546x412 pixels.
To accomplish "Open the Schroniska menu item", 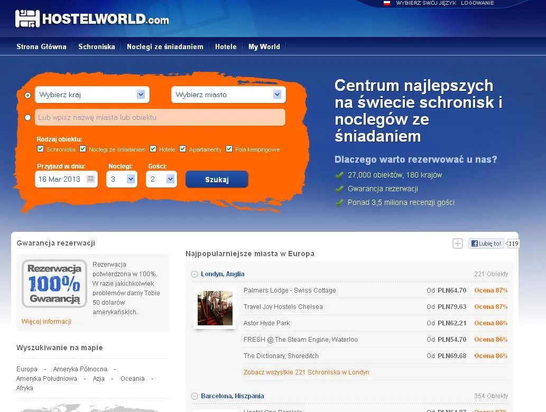I will click(x=96, y=46).
